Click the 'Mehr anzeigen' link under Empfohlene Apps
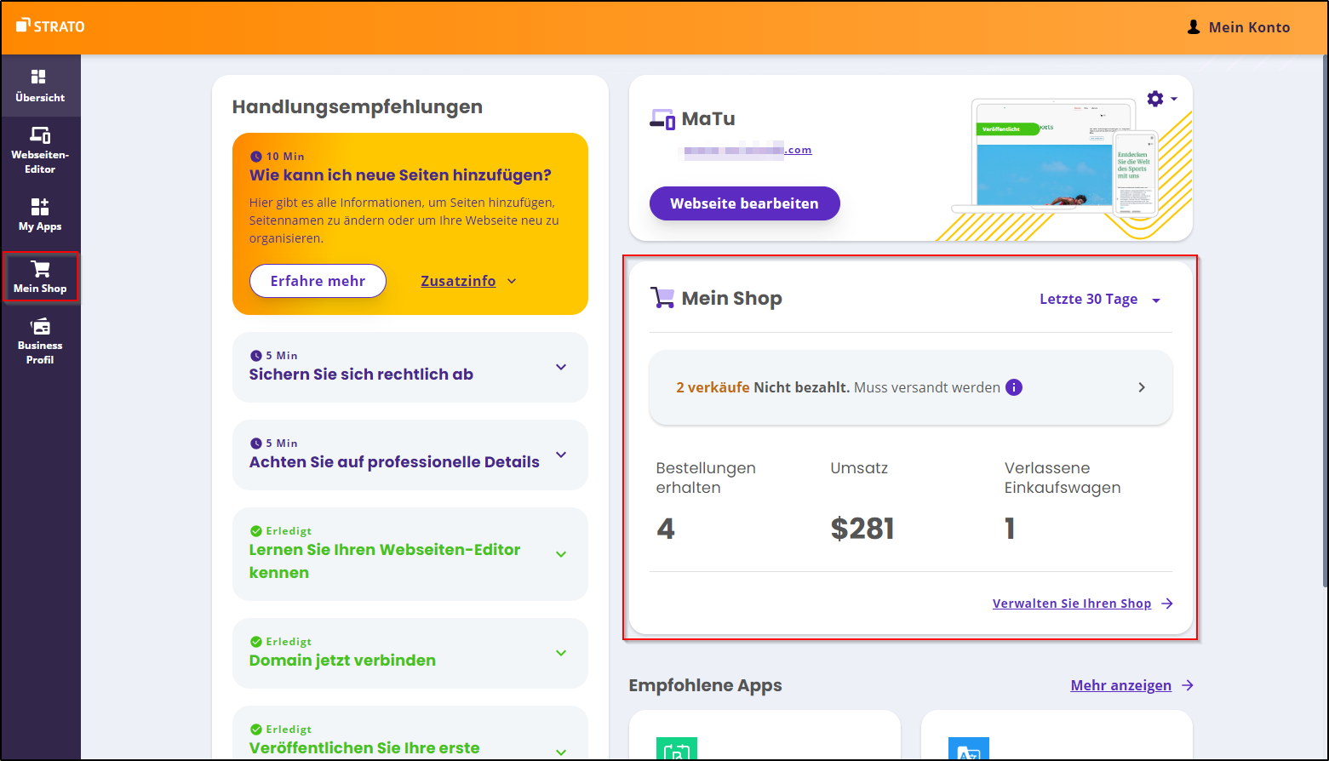 [x=1120, y=685]
